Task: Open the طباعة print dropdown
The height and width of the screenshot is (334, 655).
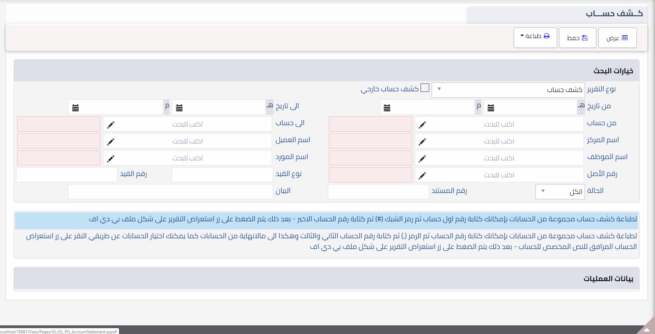Action: [x=535, y=38]
